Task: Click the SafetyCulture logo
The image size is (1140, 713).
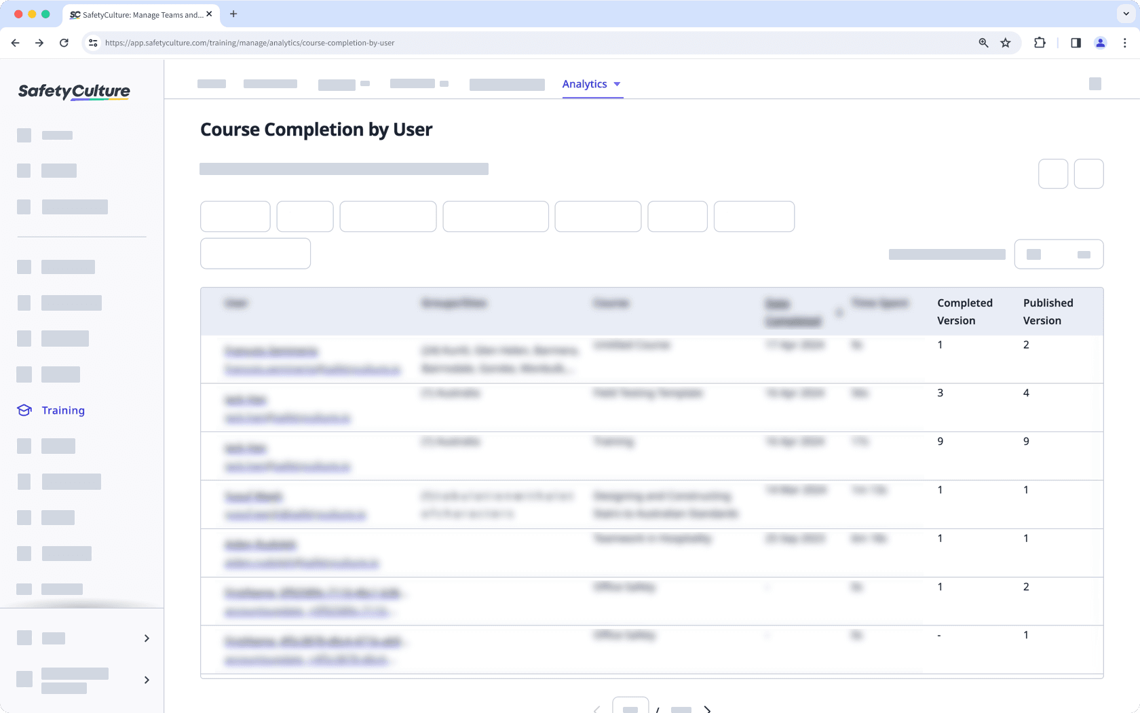Action: click(x=73, y=91)
